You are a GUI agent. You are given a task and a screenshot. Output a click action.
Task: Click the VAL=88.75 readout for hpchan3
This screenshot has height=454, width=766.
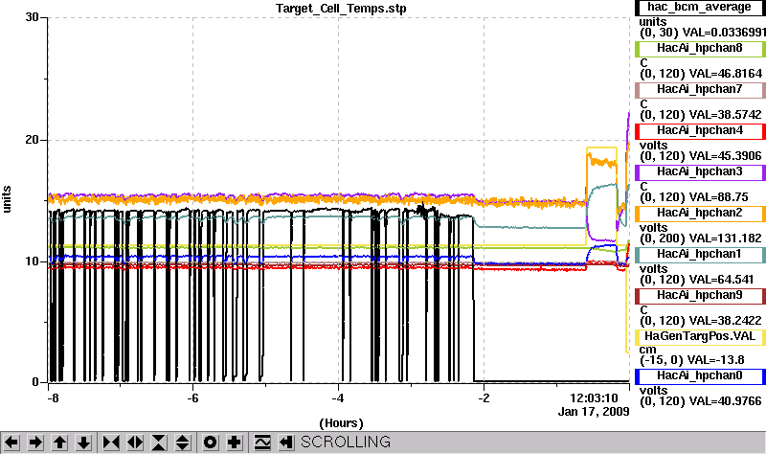(x=719, y=197)
